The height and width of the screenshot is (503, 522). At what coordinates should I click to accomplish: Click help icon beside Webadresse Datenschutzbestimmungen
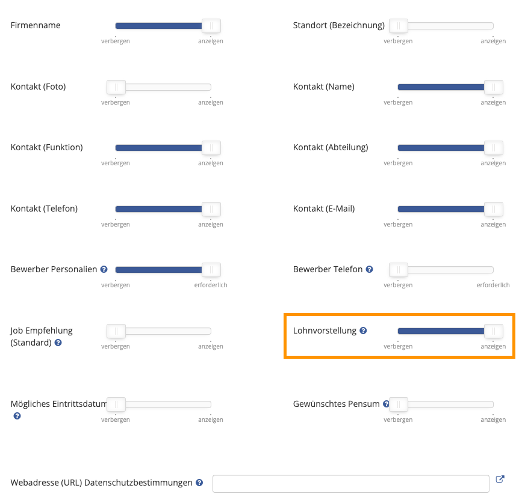tap(199, 483)
